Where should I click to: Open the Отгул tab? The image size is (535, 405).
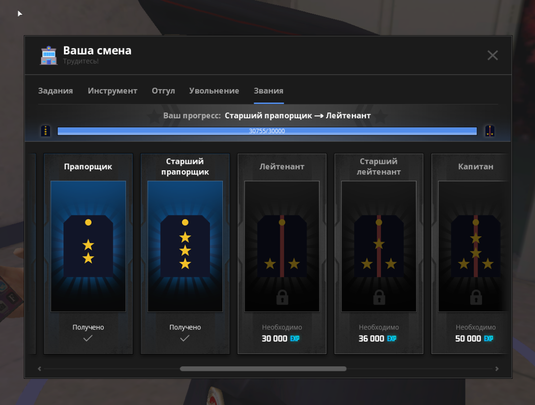(163, 91)
